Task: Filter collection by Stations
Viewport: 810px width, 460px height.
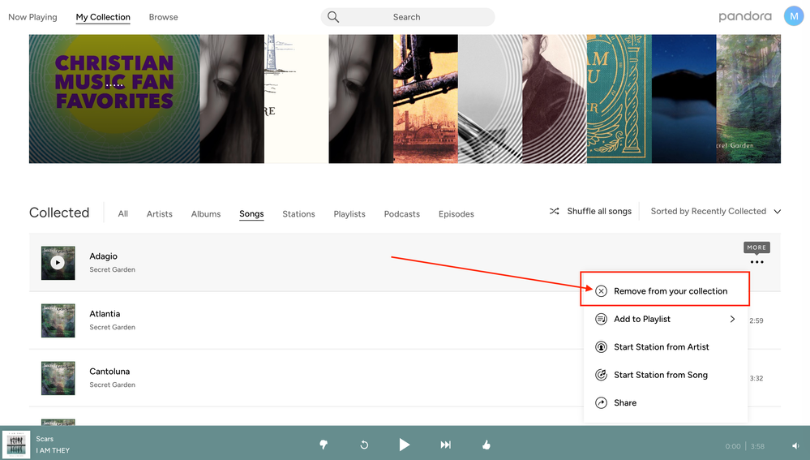Action: (x=298, y=214)
